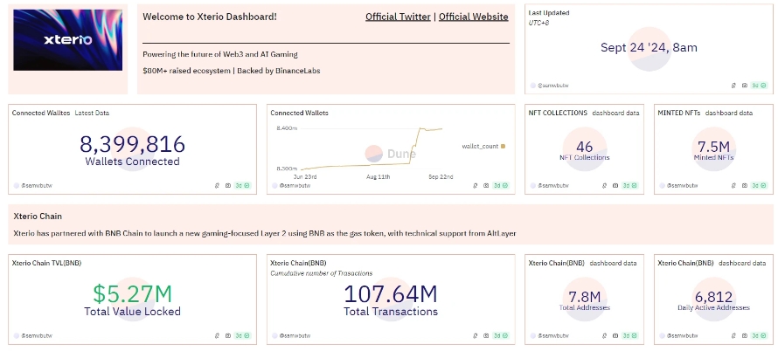778x351 pixels.
Task: Click the 6,812 daily active addresses value
Action: [x=713, y=297]
